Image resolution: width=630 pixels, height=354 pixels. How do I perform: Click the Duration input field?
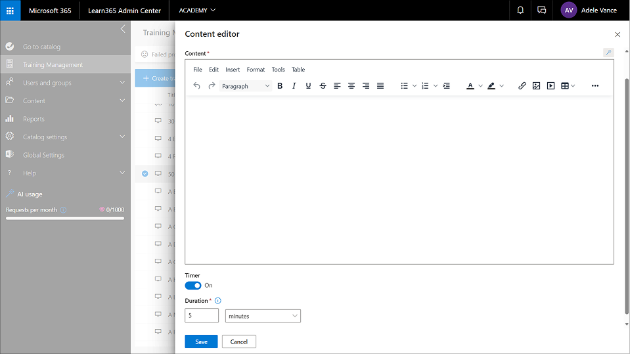click(202, 316)
